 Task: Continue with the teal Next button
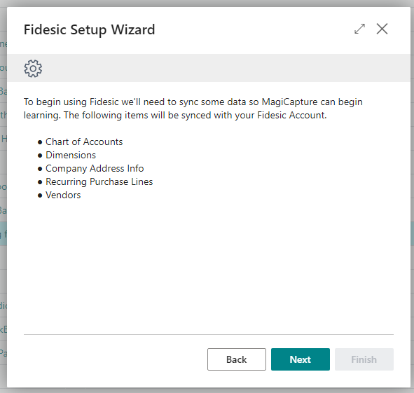pyautogui.click(x=301, y=359)
